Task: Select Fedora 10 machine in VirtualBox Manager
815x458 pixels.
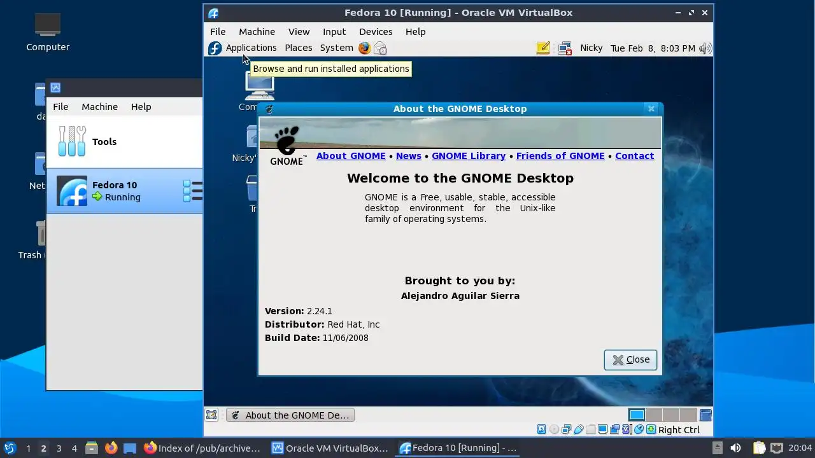Action: click(125, 191)
